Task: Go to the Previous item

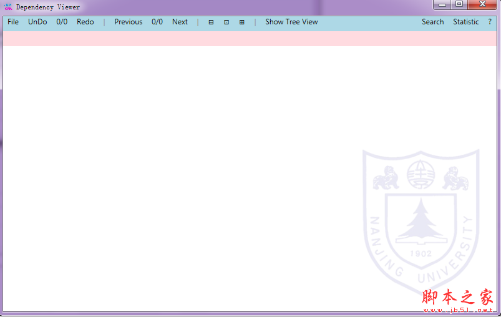Action: click(x=128, y=22)
